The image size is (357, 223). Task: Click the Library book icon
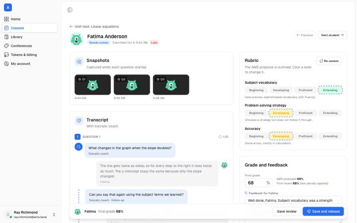click(6, 37)
